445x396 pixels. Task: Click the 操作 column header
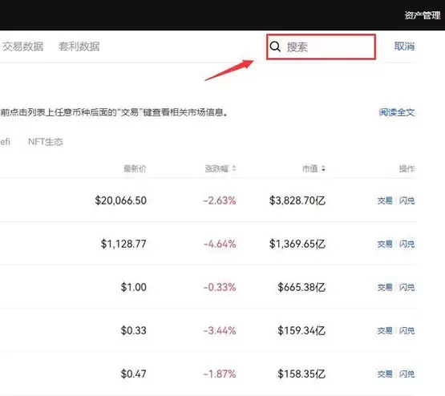point(407,169)
